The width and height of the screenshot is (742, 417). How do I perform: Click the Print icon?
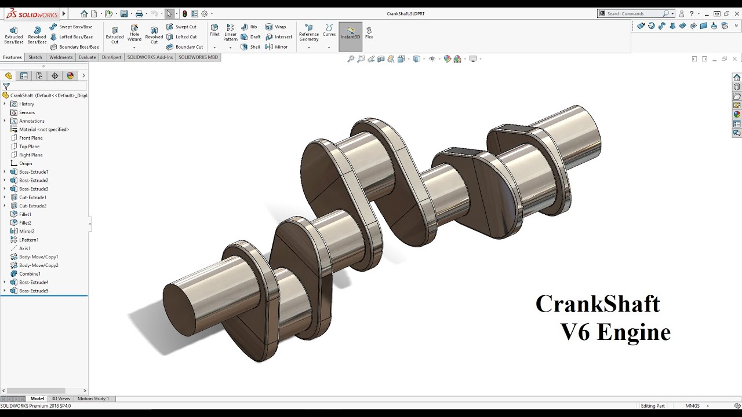tap(139, 14)
